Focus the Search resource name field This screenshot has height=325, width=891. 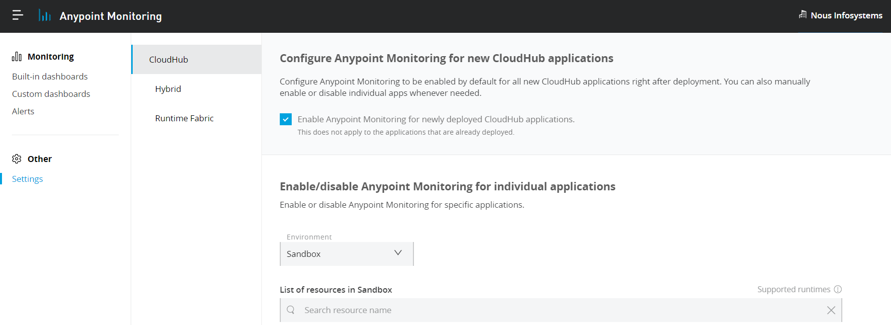click(x=561, y=310)
